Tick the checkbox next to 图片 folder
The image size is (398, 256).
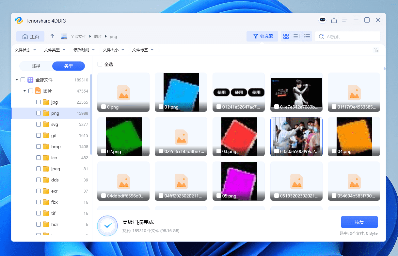click(x=30, y=91)
